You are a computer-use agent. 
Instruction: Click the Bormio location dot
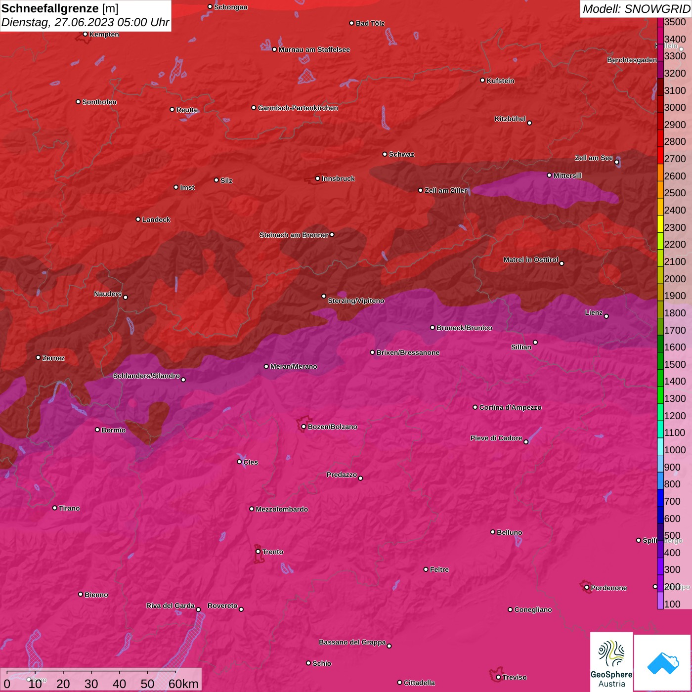[x=97, y=430]
